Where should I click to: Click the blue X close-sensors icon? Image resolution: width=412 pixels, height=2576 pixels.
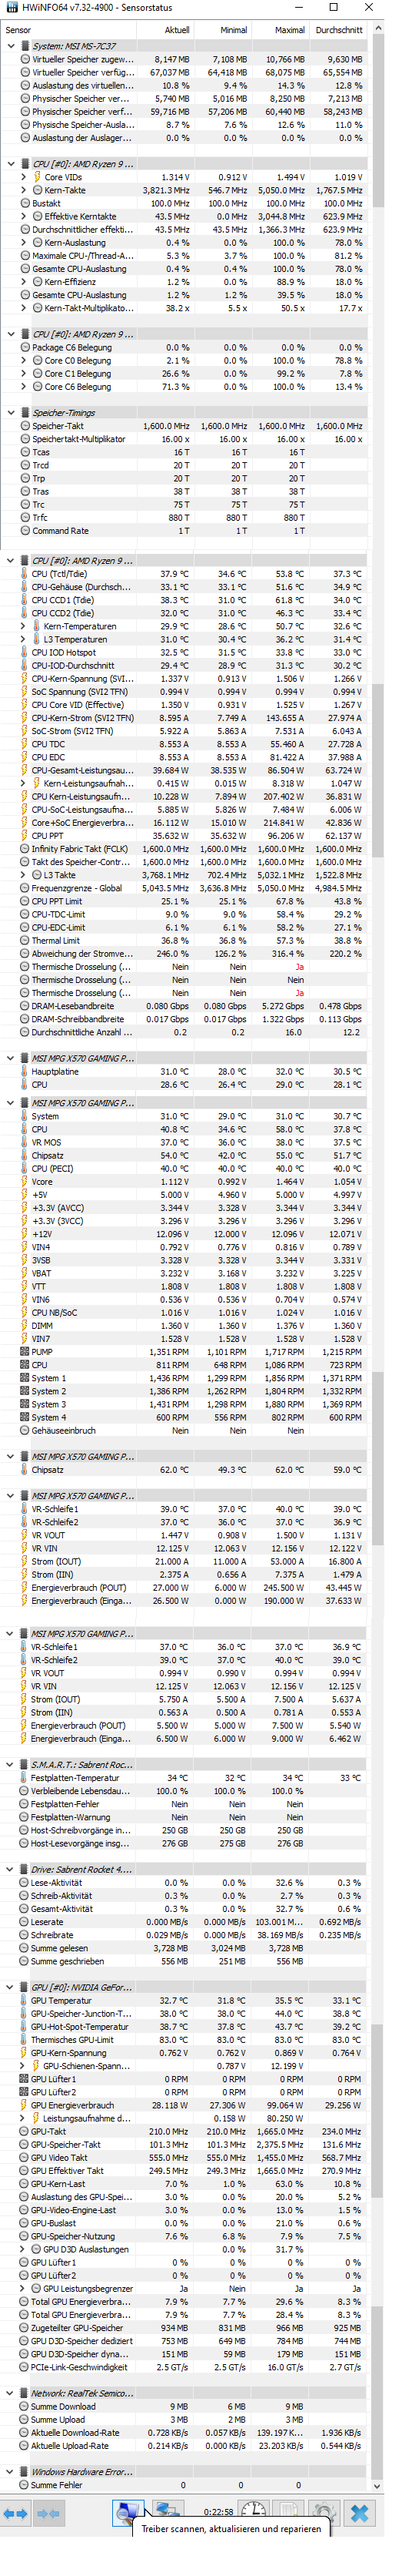click(361, 2513)
